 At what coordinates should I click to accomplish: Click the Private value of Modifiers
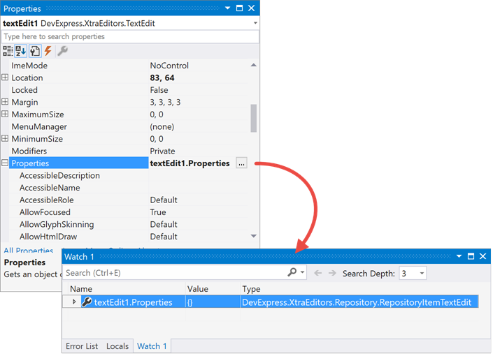(x=162, y=151)
